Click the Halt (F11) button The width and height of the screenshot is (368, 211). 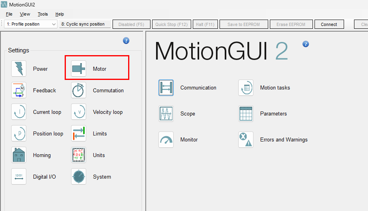pyautogui.click(x=206, y=24)
